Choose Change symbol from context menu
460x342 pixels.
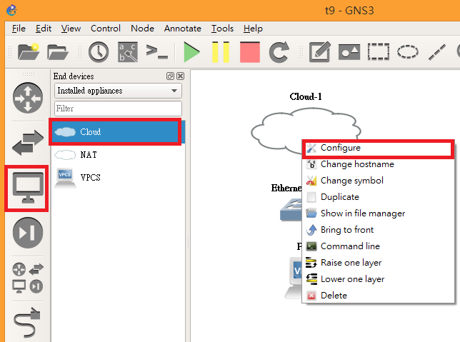(378, 181)
